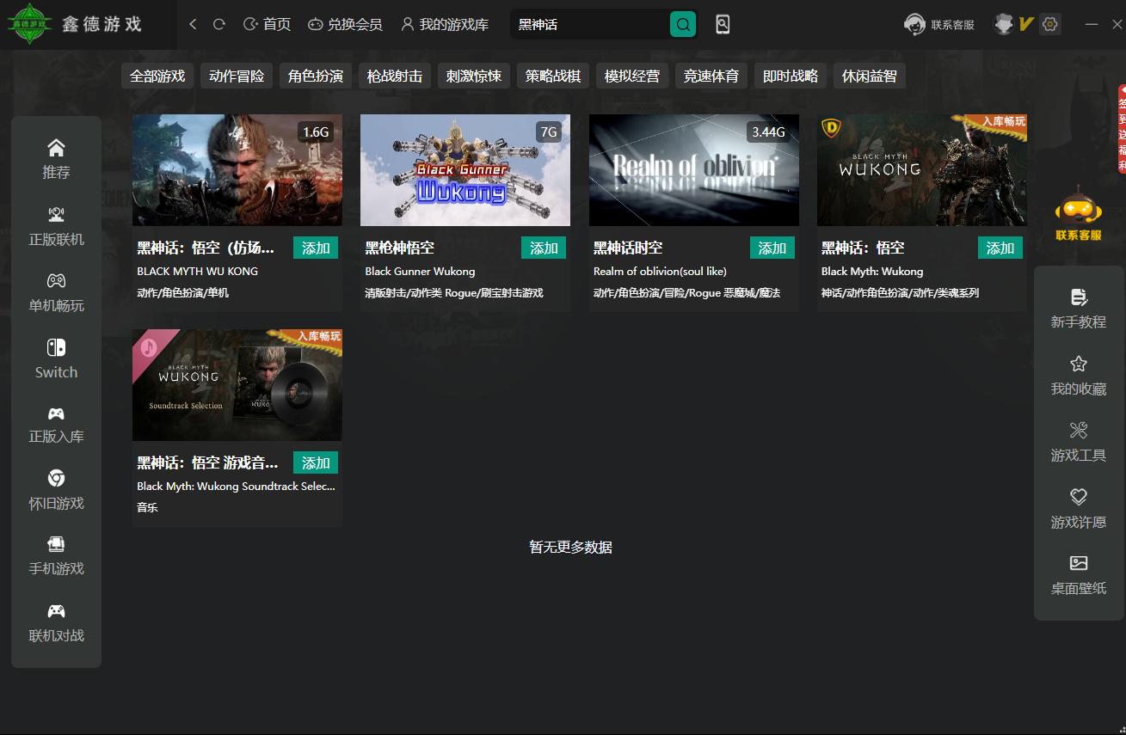Open 游戏工具 from the right panel

[1078, 442]
